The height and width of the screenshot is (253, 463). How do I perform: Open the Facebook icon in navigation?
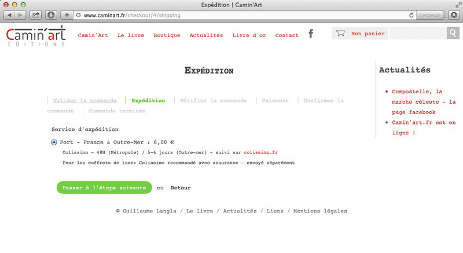(311, 34)
